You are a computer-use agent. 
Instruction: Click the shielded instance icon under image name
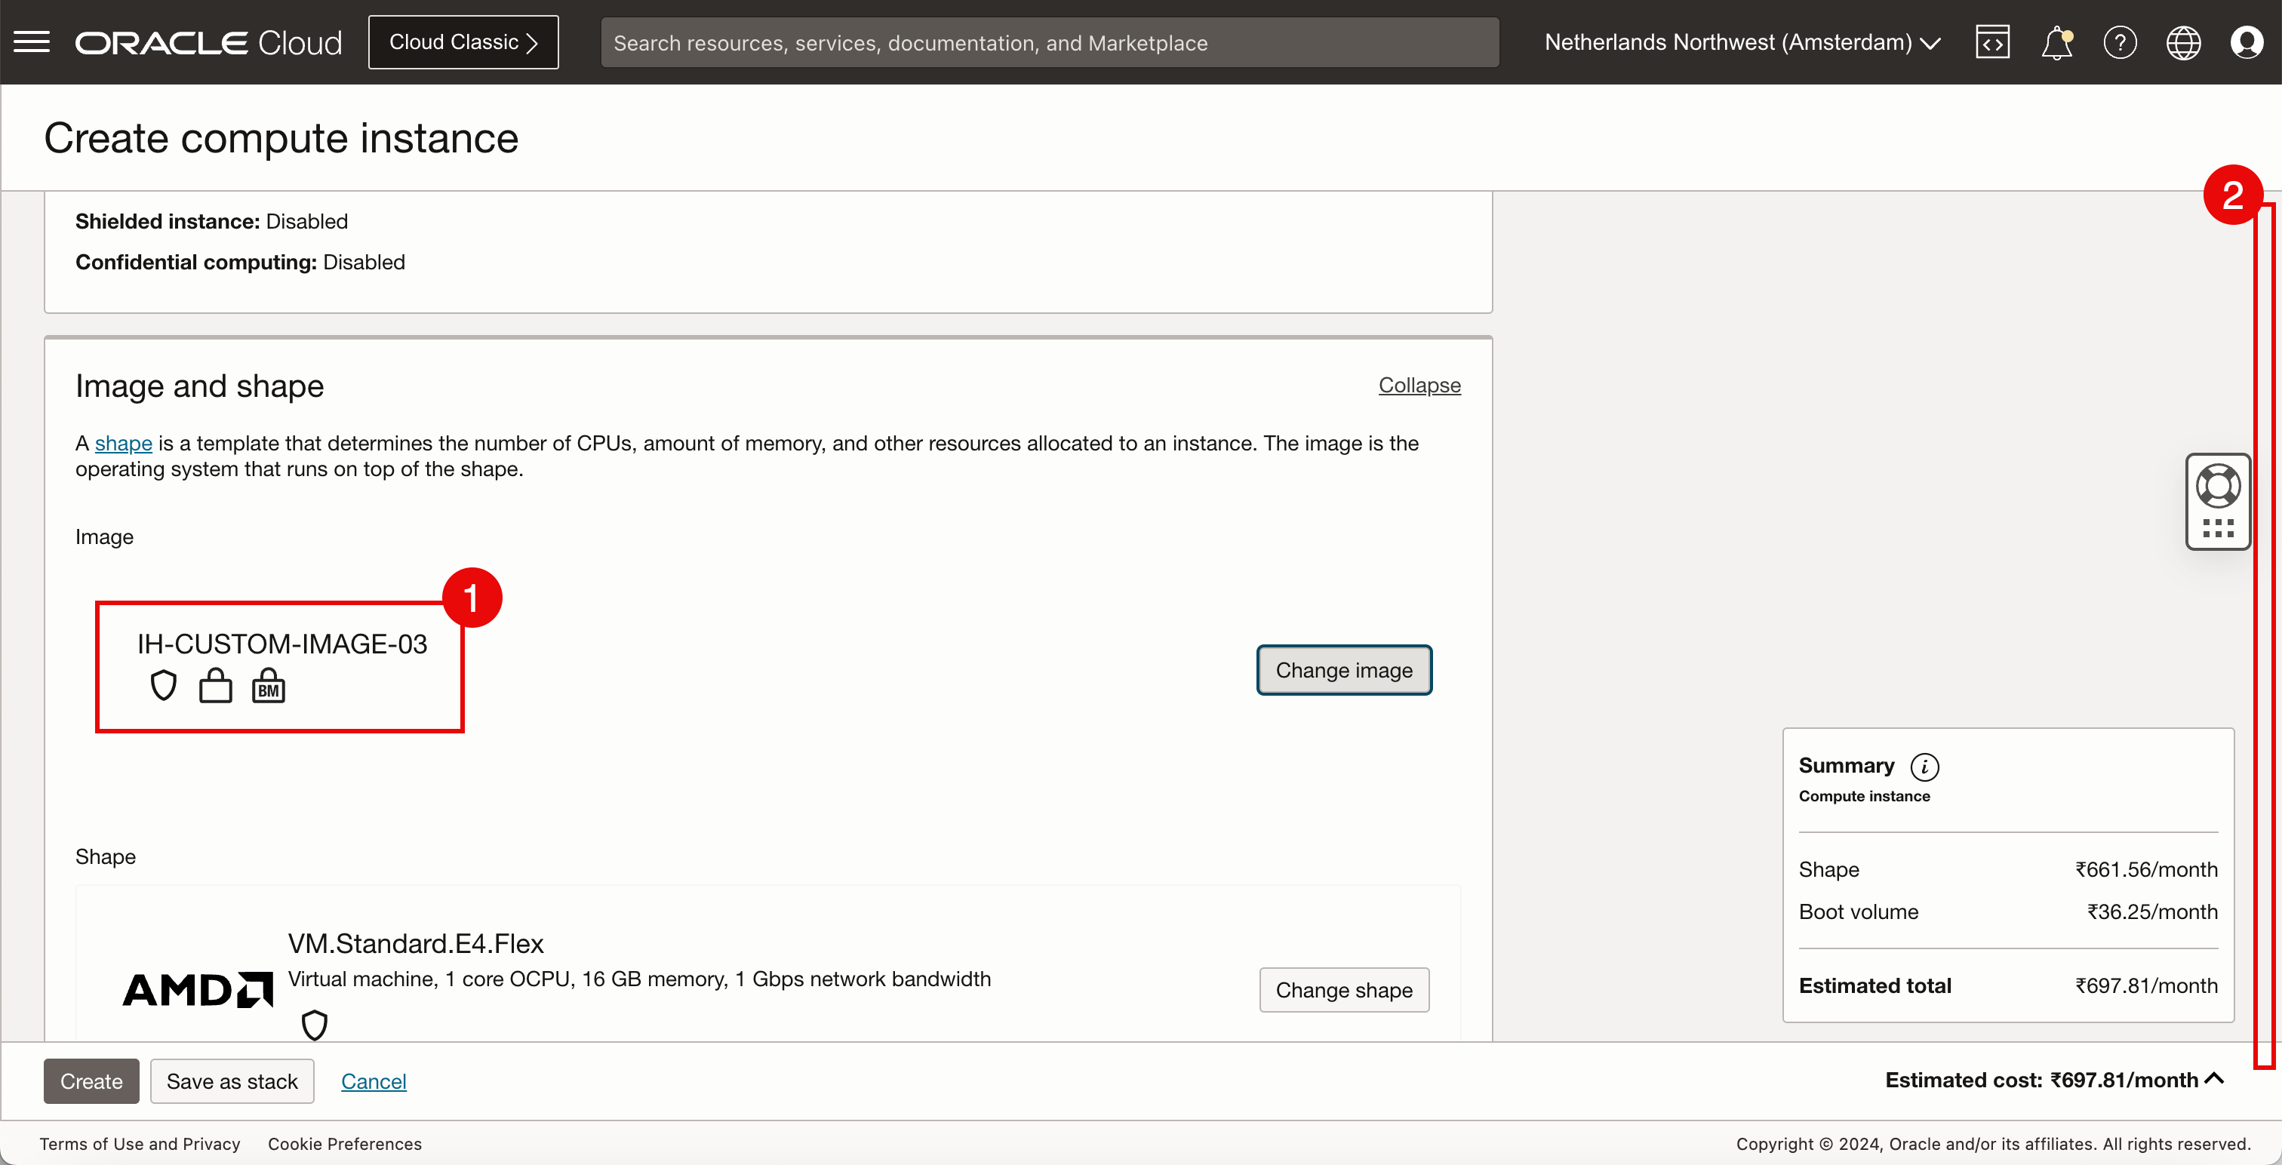coord(163,686)
